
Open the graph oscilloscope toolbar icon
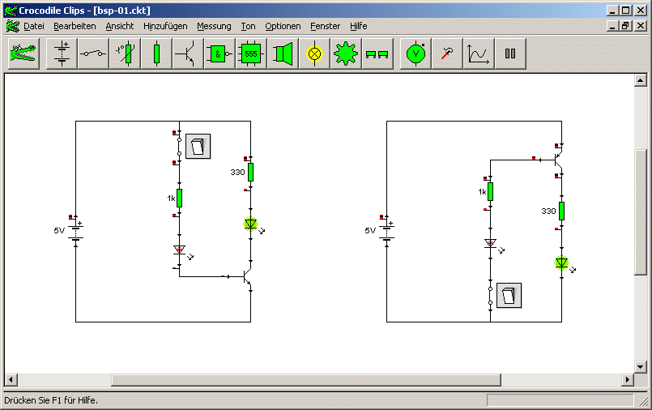[x=479, y=53]
